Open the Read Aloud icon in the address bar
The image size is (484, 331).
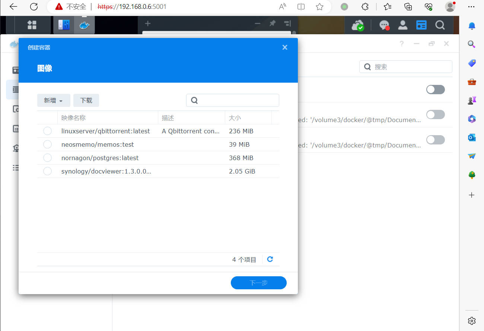283,7
